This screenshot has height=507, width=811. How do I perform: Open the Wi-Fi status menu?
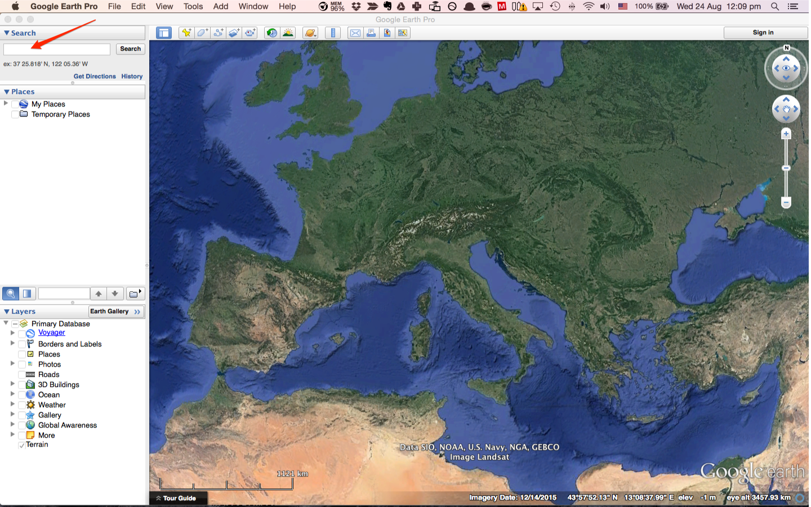pyautogui.click(x=589, y=6)
